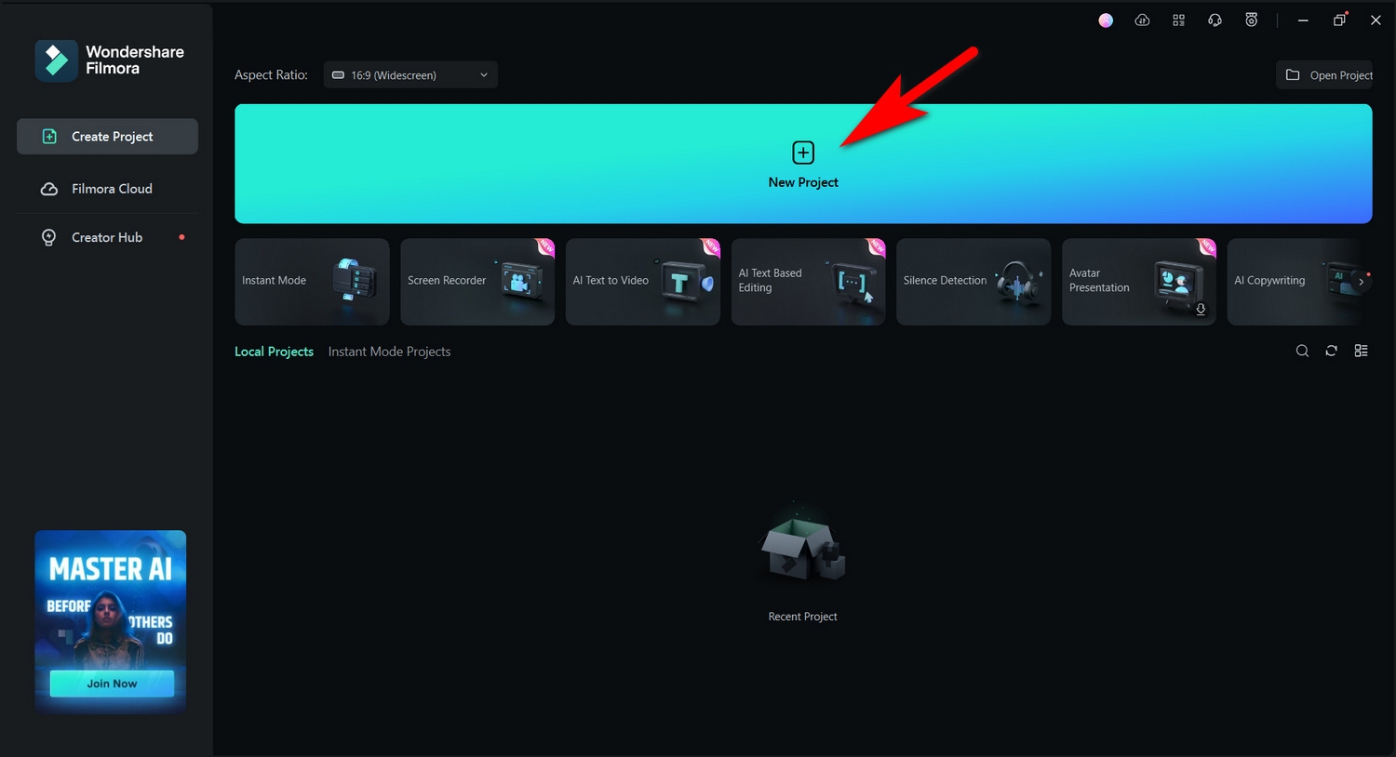
Task: Open Silence Detection tool
Action: point(973,282)
